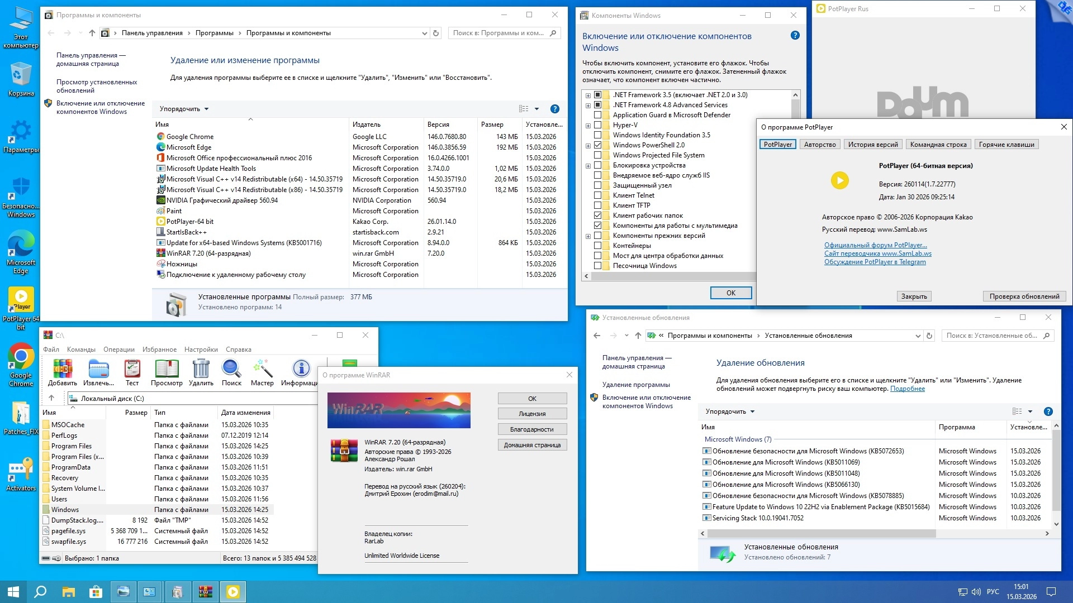Click WinRAR Find magnifier icon
This screenshot has height=603, width=1073.
click(231, 370)
